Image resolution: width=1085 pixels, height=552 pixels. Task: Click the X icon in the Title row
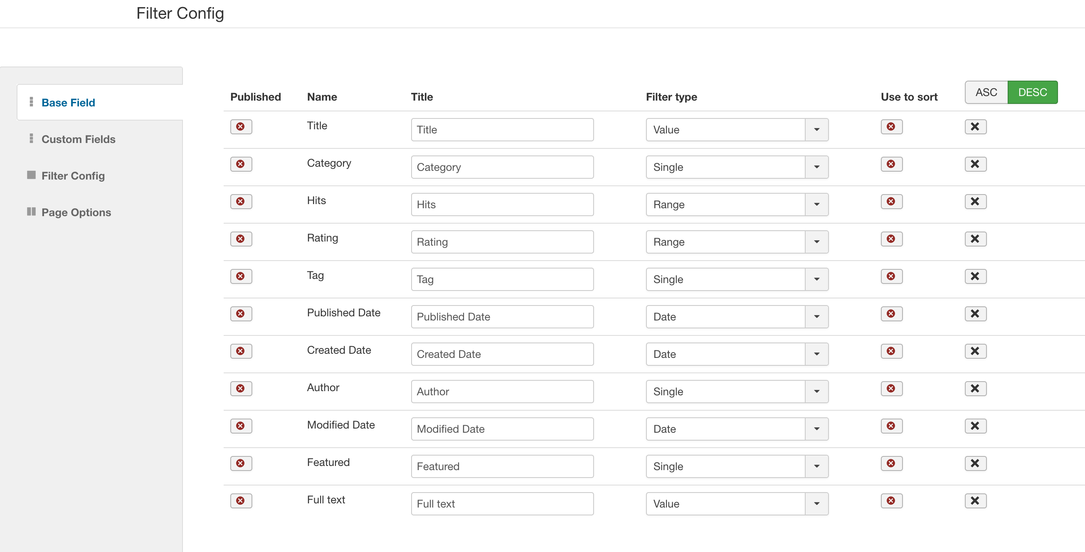[975, 127]
